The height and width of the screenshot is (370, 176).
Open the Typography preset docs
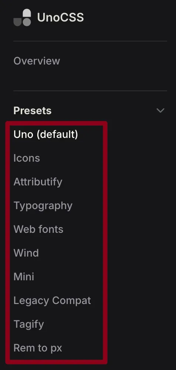click(43, 205)
